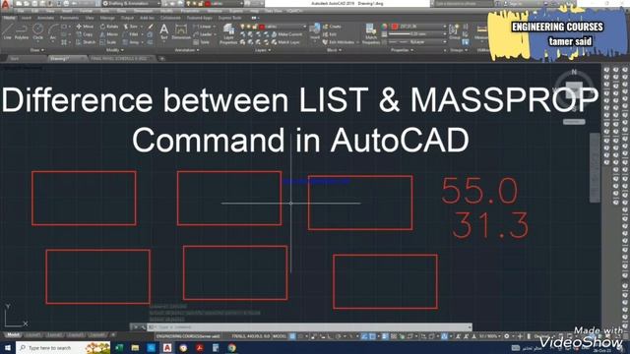Click the Create block tool
The image size is (630, 354).
(x=332, y=27)
